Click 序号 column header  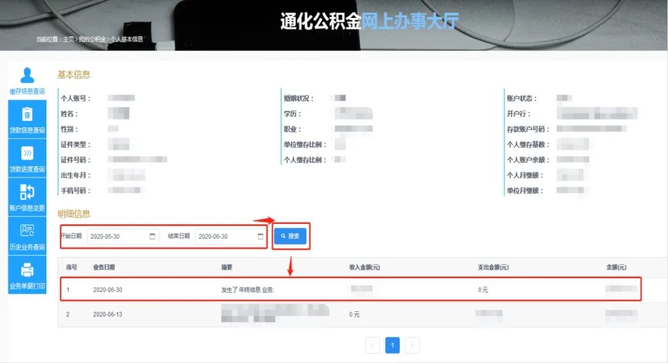pos(72,268)
